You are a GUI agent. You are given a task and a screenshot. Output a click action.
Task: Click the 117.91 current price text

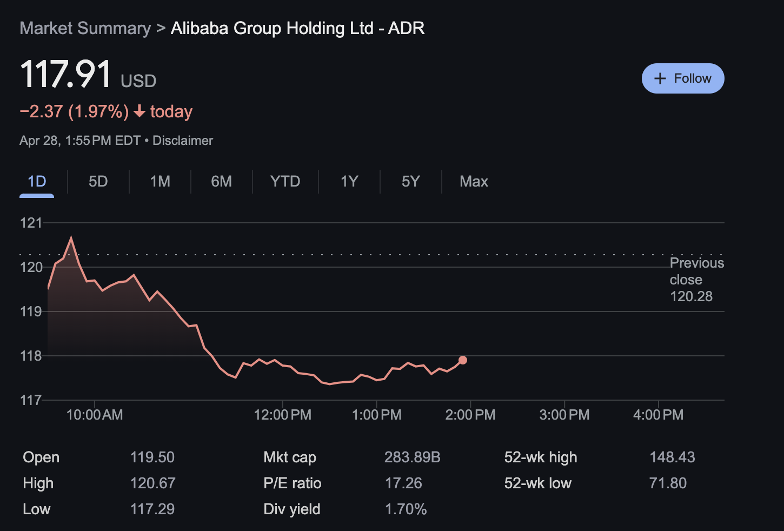point(65,74)
